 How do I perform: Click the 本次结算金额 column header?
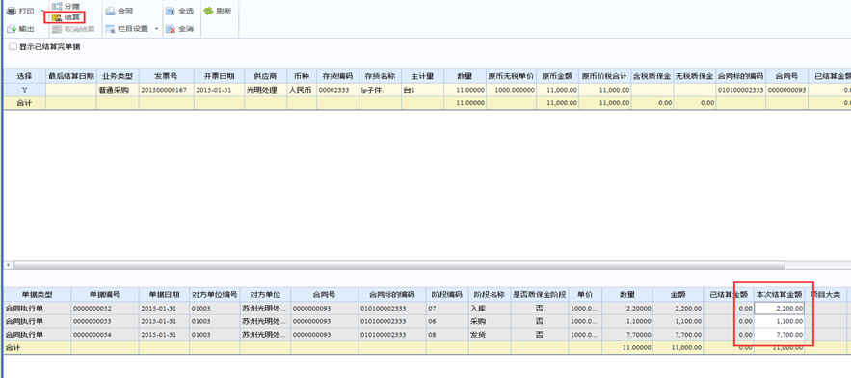[779, 295]
